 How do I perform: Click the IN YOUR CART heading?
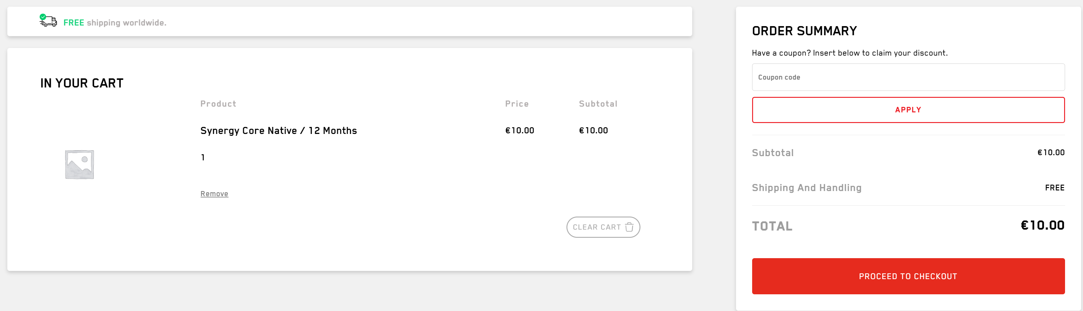coord(82,83)
